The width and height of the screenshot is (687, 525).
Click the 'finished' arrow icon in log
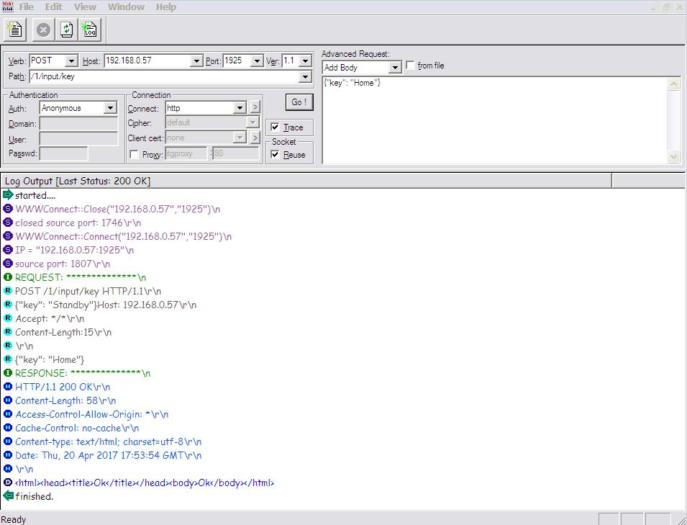pos(8,496)
